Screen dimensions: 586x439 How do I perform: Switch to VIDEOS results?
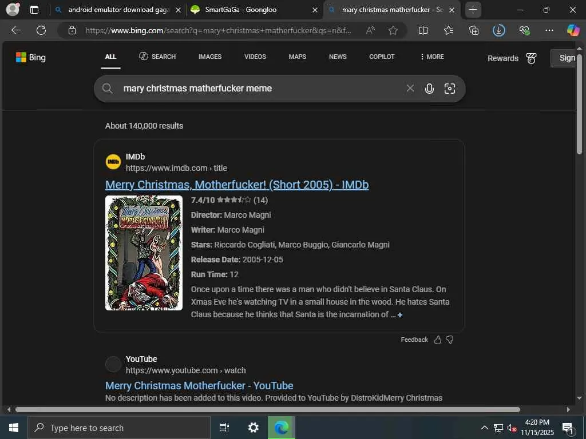point(255,57)
